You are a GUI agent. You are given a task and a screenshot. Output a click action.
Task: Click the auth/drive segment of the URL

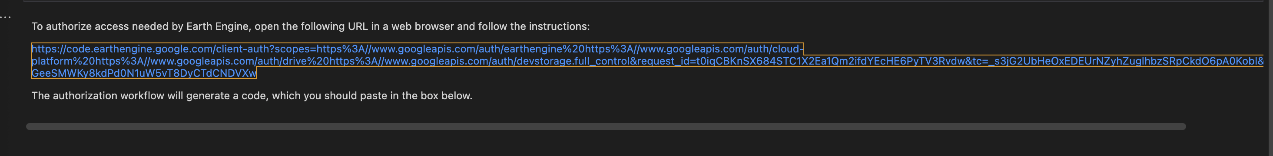click(x=282, y=61)
